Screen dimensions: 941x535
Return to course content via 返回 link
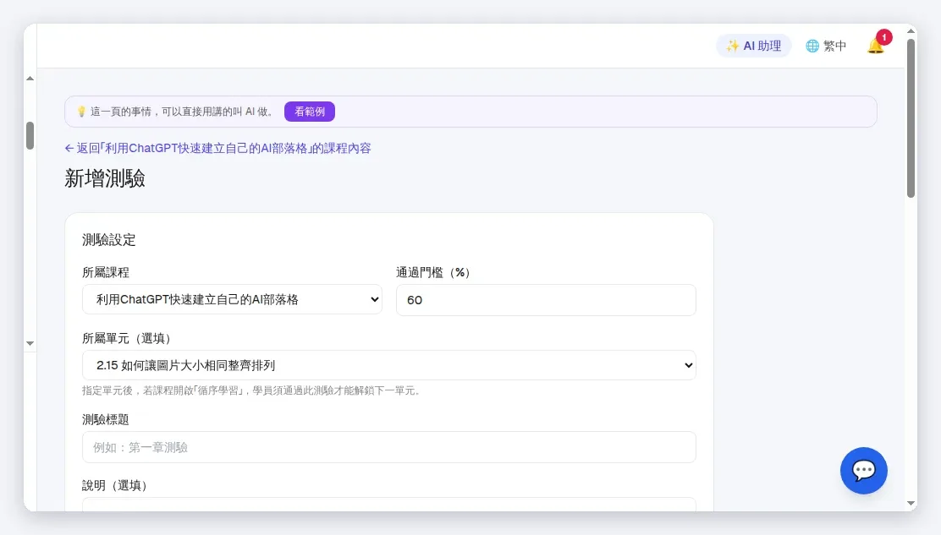coord(217,148)
